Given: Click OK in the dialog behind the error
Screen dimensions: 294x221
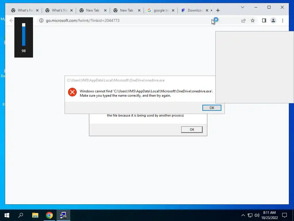Looking at the screenshot, I should point(192,129).
